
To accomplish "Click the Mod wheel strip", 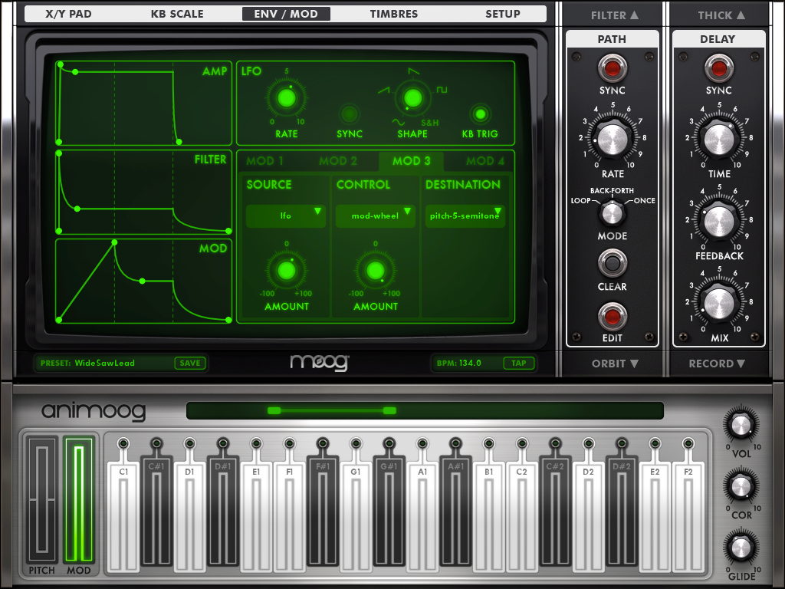I will (78, 502).
